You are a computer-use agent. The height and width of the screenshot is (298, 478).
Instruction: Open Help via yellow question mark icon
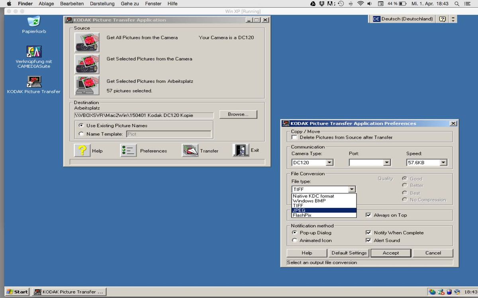point(82,151)
